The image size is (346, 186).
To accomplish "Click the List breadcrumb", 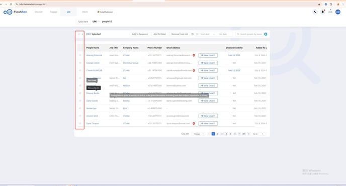I will (95, 22).
